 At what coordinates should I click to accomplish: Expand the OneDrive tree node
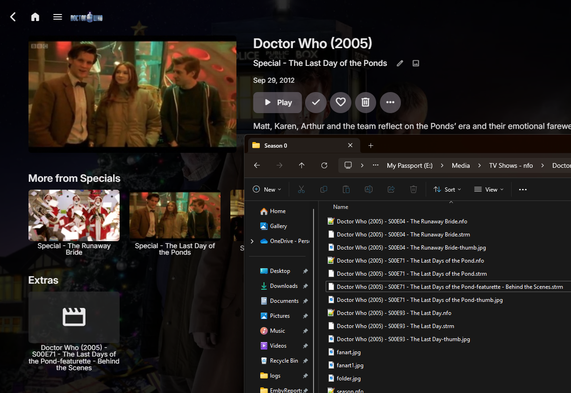(252, 241)
